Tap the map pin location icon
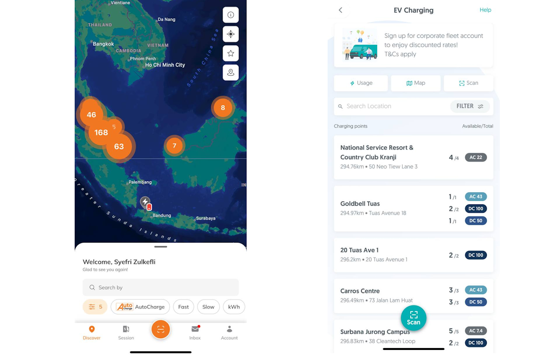Screen dimensions: 560x356 pos(231,73)
